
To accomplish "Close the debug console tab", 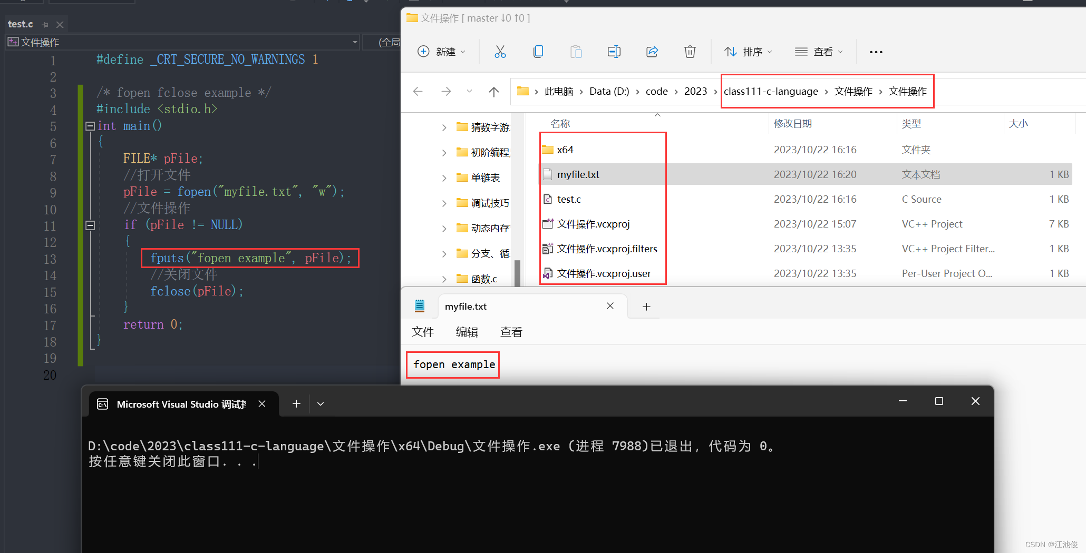I will pos(262,404).
